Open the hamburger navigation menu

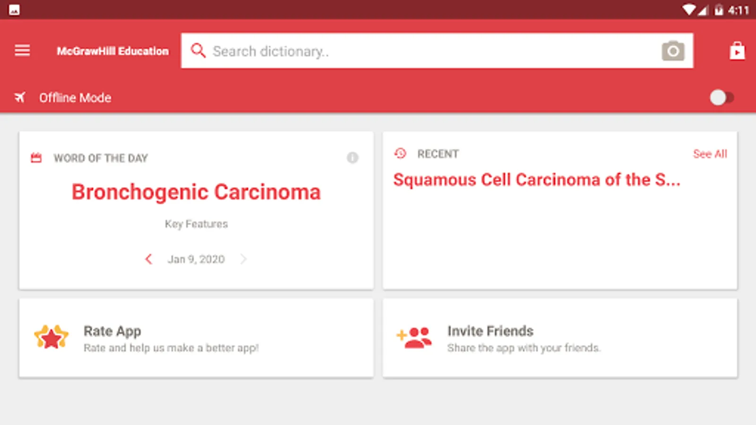[22, 50]
